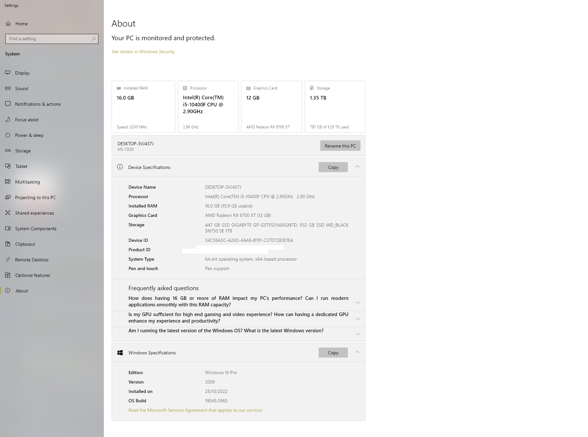Viewport: 588px width, 437px height.
Task: Click the Clipboard icon
Action: [8, 244]
